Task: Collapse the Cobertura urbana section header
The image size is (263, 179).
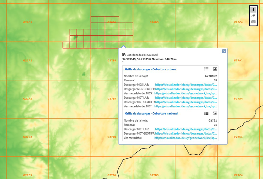Action: click(x=151, y=69)
